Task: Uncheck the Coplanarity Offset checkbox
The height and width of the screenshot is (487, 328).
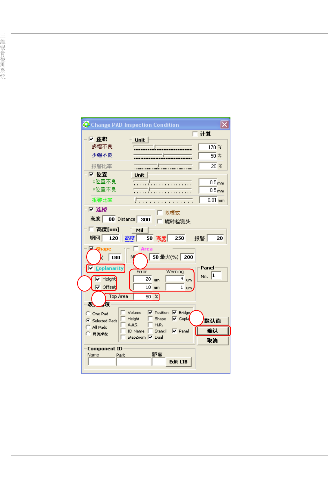Action: (98, 287)
